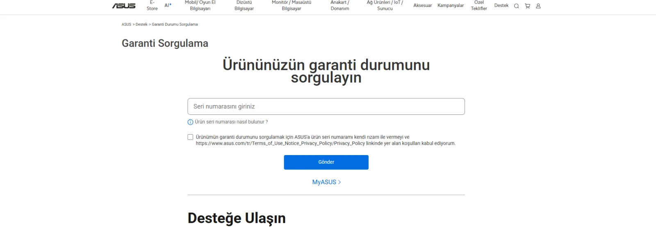The image size is (656, 231).
Task: Open Anakart / Donanım menu
Action: pos(340,5)
